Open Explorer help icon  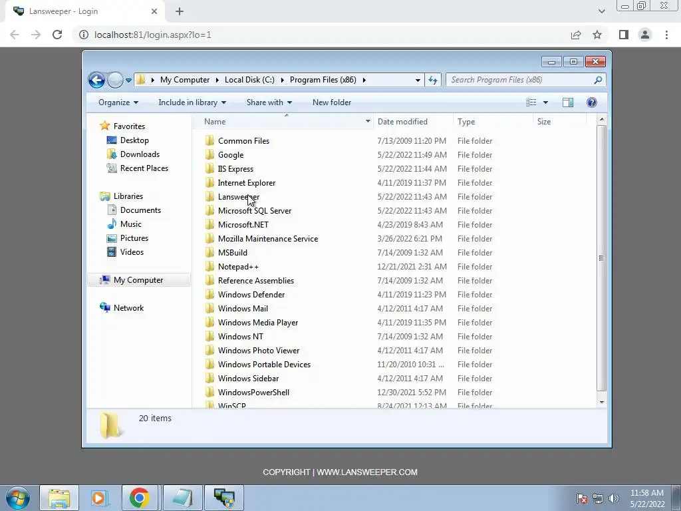591,102
